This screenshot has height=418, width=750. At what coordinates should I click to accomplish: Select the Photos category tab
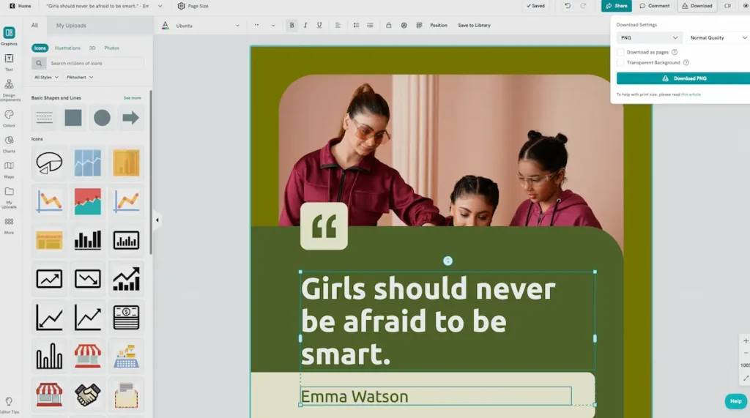111,48
